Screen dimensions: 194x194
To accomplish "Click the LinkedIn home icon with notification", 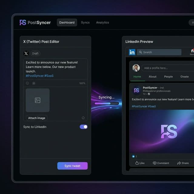I will click(x=192, y=51).
